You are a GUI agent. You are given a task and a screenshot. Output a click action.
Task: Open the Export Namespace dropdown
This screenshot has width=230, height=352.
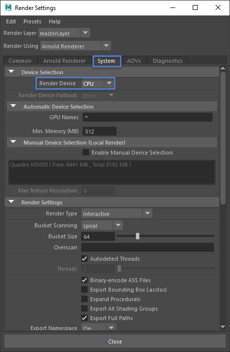(99, 327)
